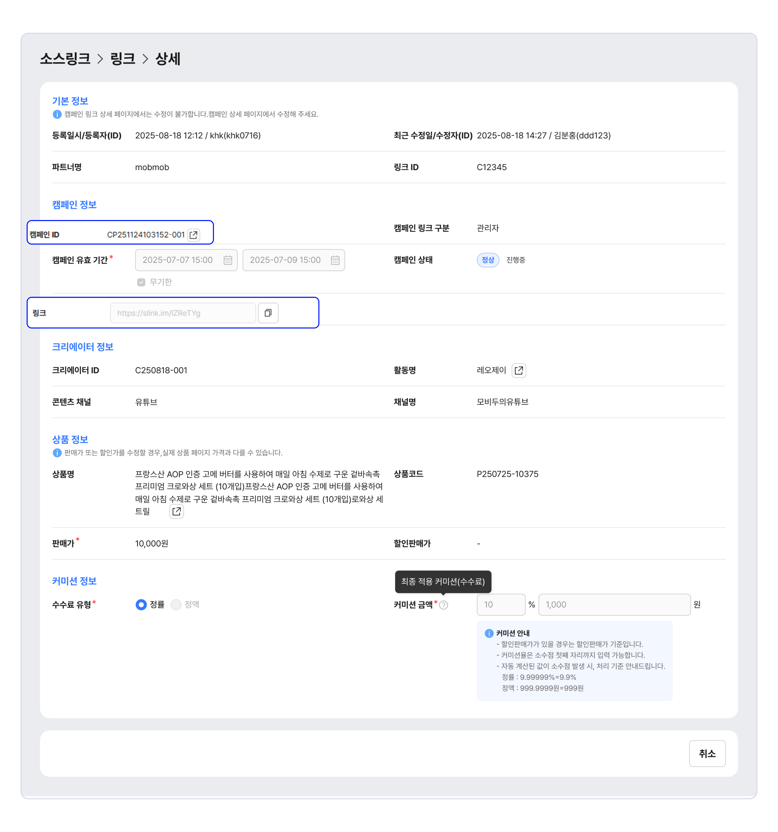
Task: Copy the slink.im link to clipboard
Action: coord(268,313)
